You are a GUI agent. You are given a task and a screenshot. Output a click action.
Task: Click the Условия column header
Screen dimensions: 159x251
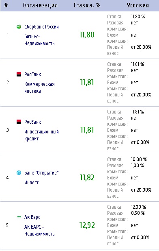(138, 5)
